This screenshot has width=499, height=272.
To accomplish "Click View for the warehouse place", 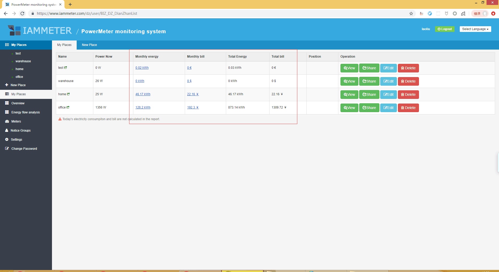I will (349, 81).
